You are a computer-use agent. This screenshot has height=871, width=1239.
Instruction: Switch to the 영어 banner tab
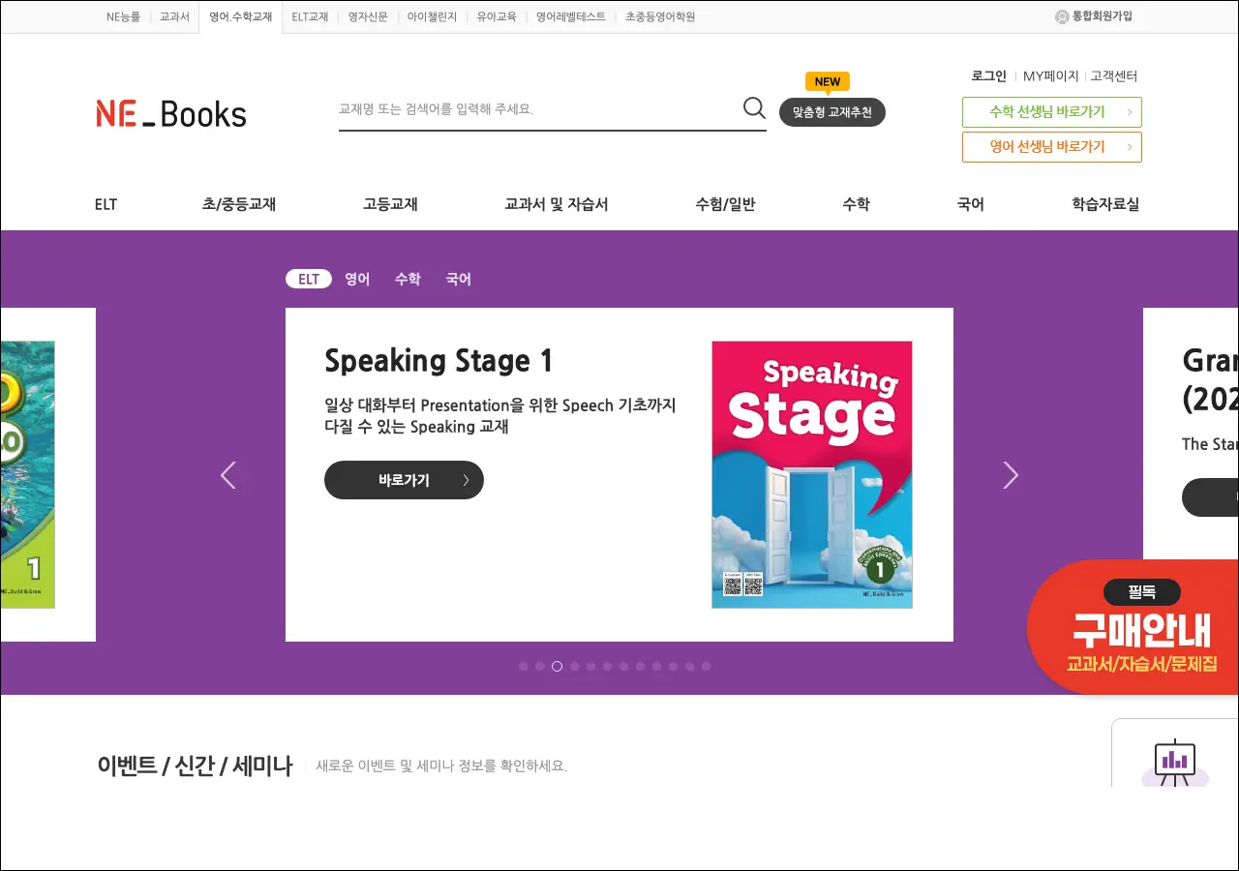(x=357, y=279)
